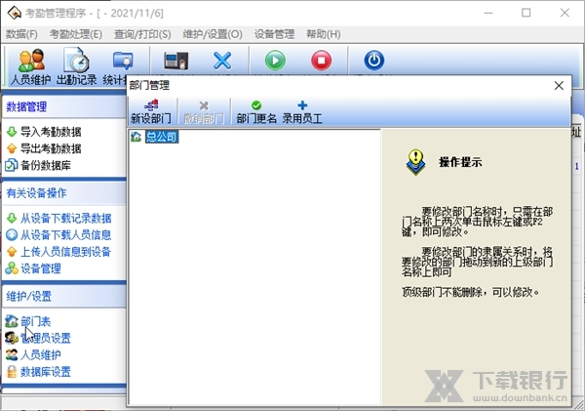The image size is (585, 411).
Task: Click orange icon beside 上传人员信息到设备
Action: [12, 252]
